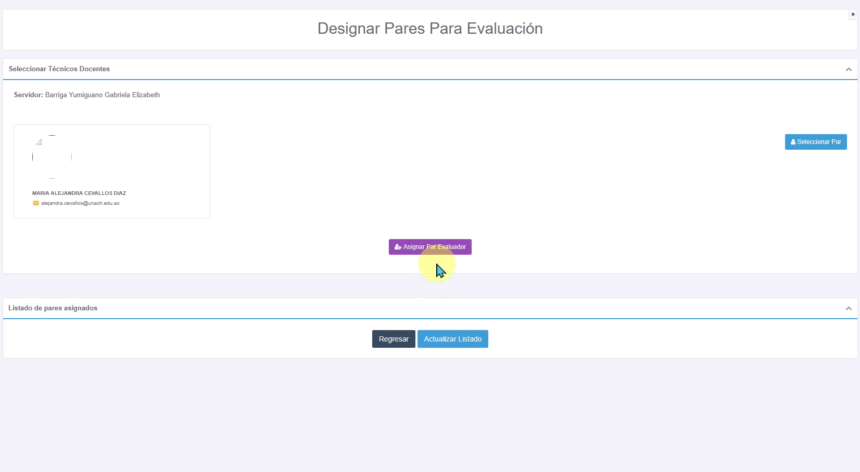Click the evaluator's profile photo placeholder
Screen dimensions: 860x472
tap(52, 157)
